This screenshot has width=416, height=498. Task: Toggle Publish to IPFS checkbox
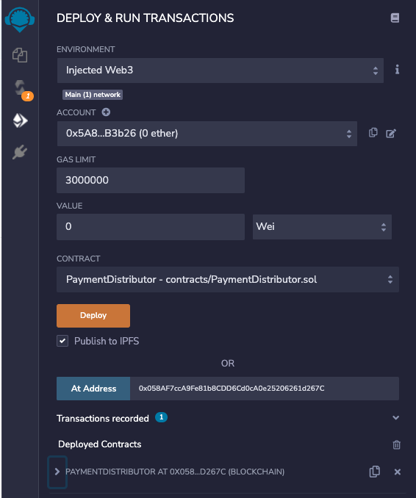62,341
